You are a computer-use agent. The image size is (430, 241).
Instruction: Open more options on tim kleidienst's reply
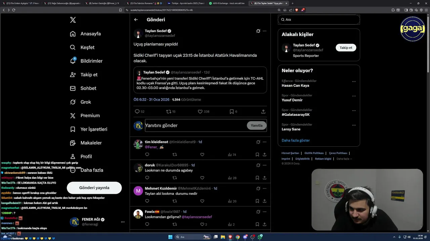coord(265,142)
